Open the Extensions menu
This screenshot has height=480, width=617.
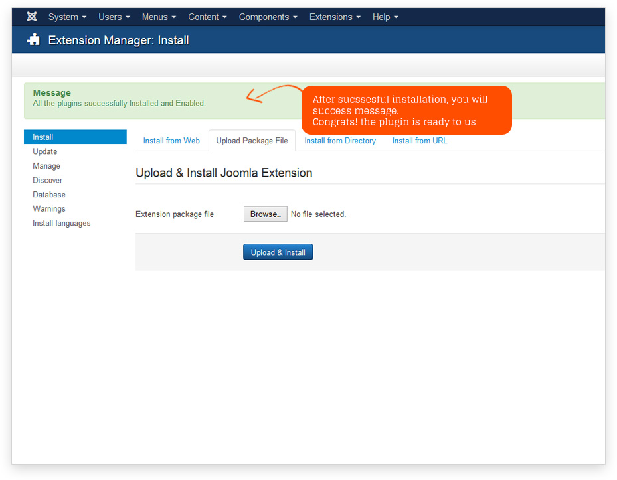[335, 17]
